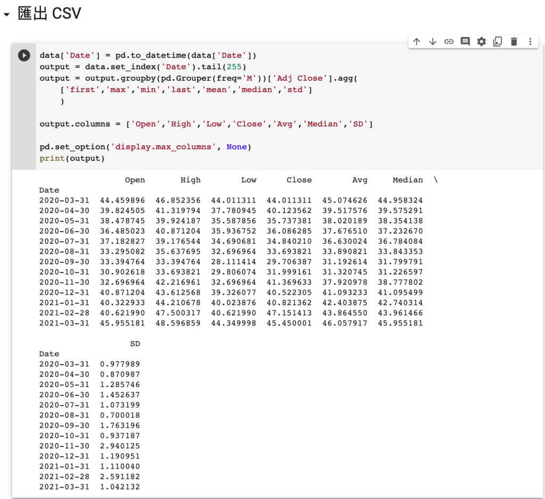Mirror the cell in a new tab

[497, 41]
